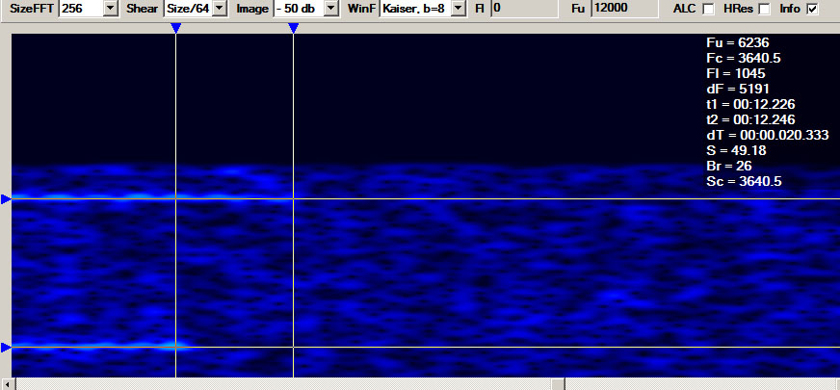Click the horizontal scrollbar thumb
The height and width of the screenshot is (390, 840).
click(558, 384)
